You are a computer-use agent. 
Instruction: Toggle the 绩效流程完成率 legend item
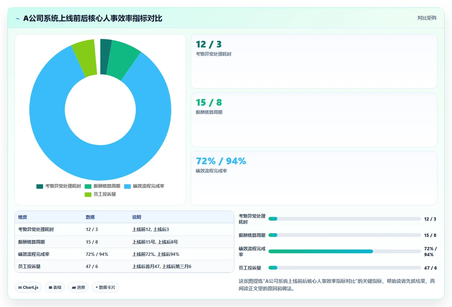[x=144, y=186]
